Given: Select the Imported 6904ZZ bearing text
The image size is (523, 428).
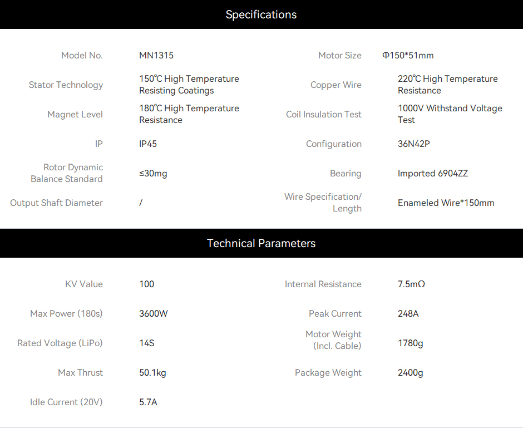Looking at the screenshot, I should click(433, 174).
